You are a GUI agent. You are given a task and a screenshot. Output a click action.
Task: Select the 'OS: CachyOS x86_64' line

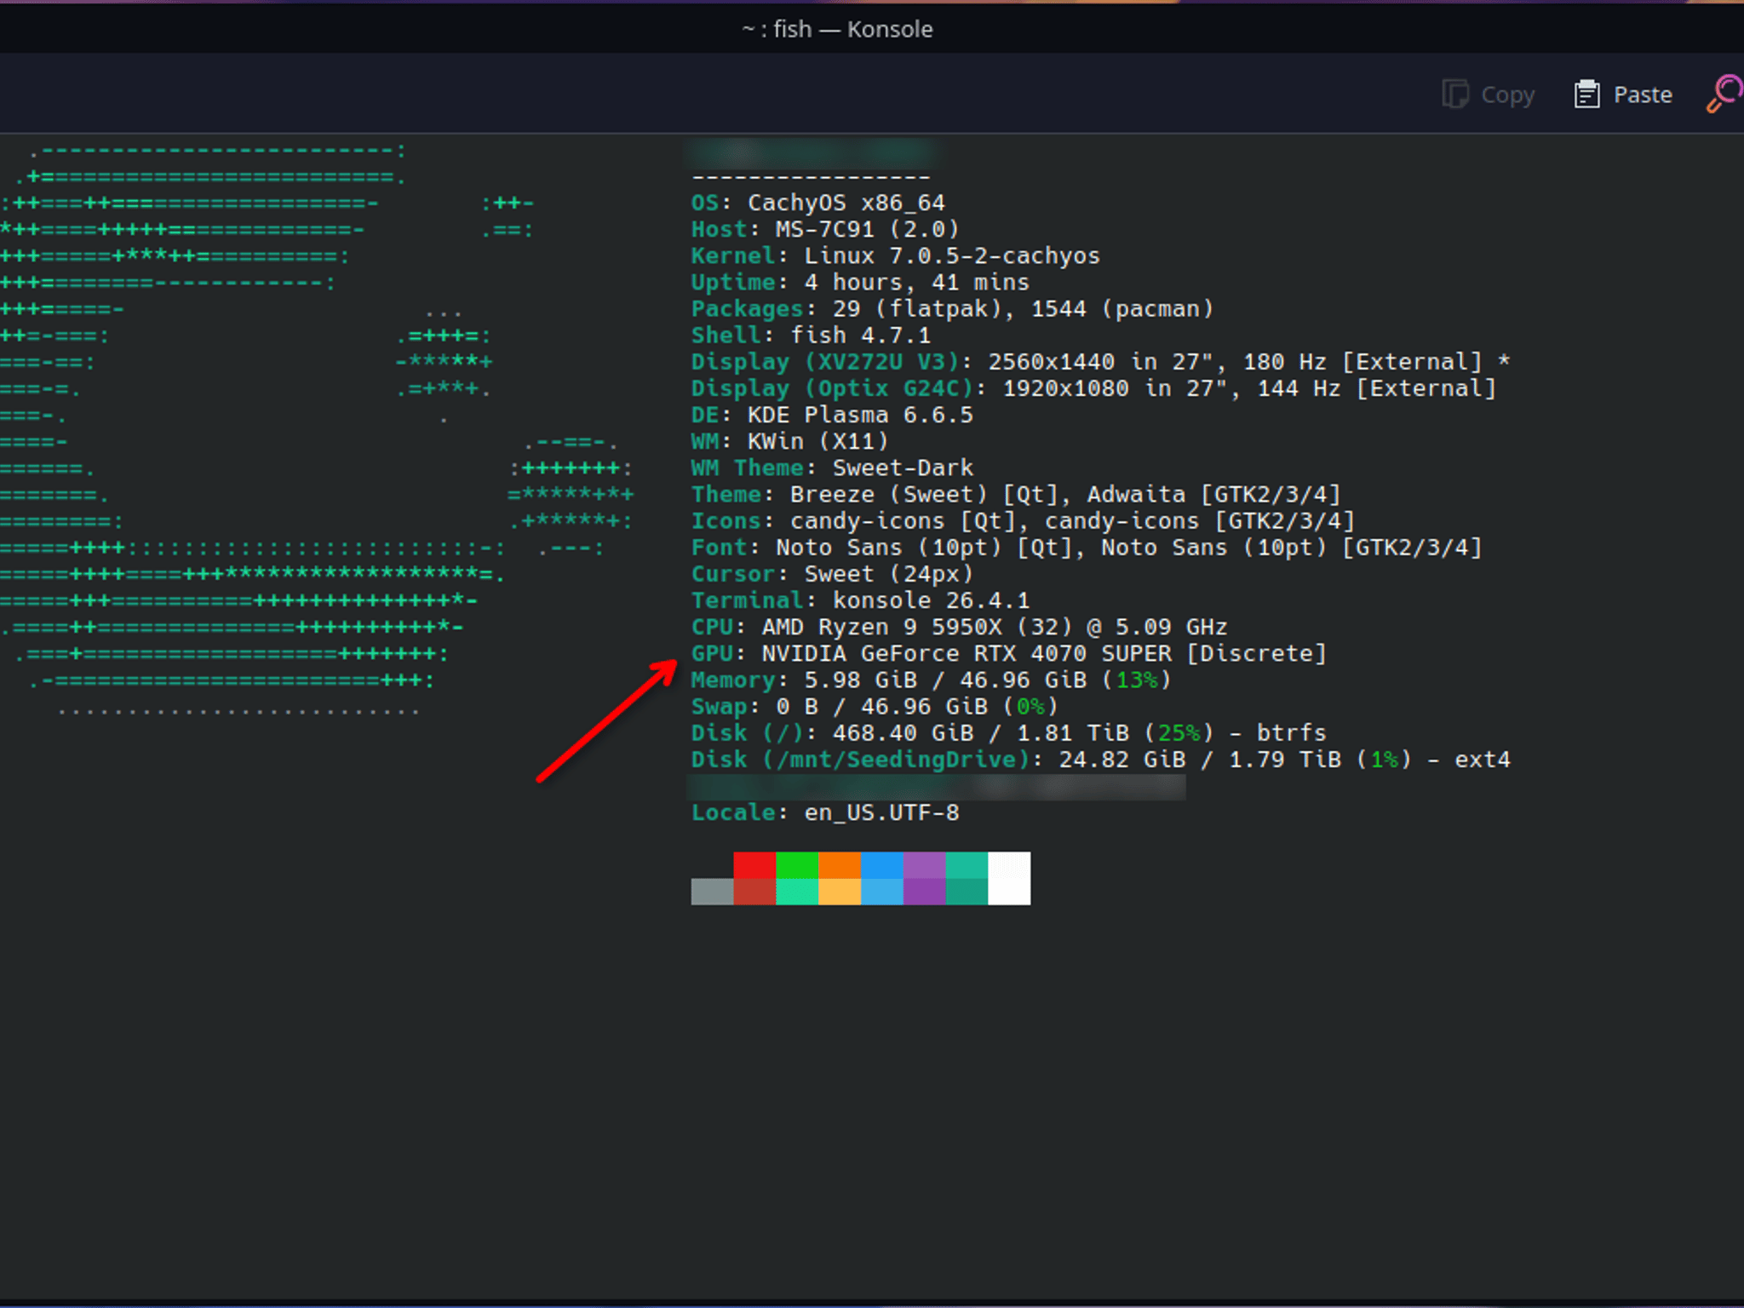click(x=817, y=203)
